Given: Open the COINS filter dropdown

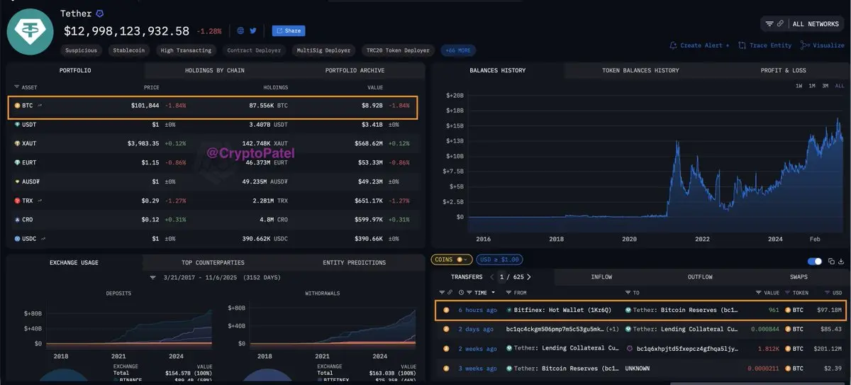Looking at the screenshot, I should tap(451, 260).
